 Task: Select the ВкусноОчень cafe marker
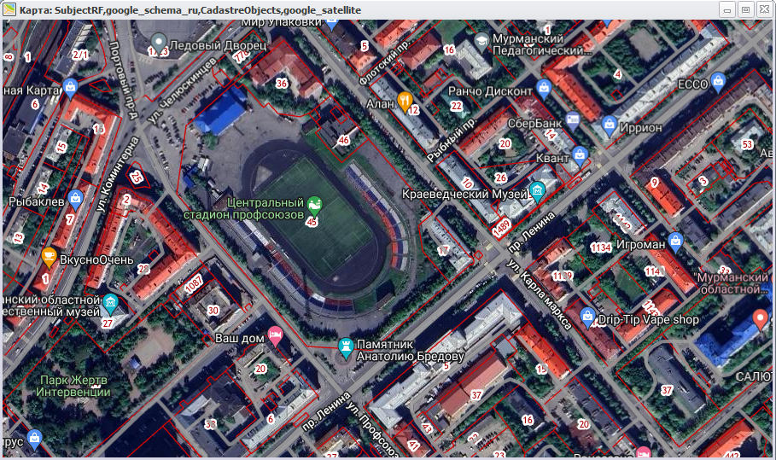pos(50,256)
